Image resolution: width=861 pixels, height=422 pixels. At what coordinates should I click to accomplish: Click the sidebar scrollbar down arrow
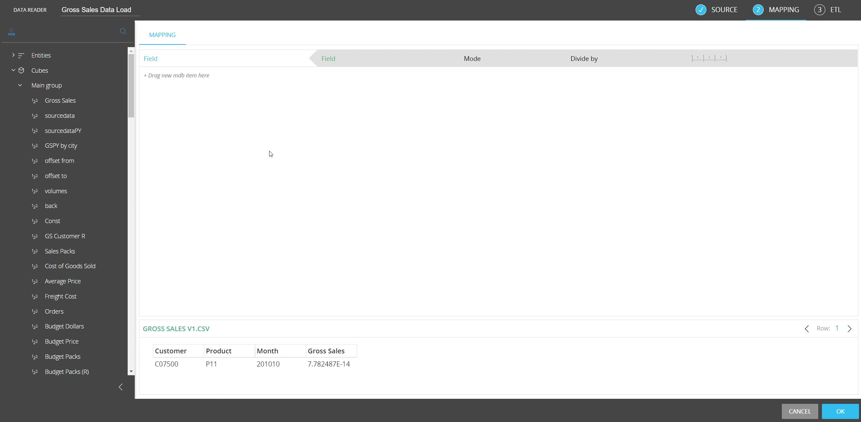pos(131,372)
